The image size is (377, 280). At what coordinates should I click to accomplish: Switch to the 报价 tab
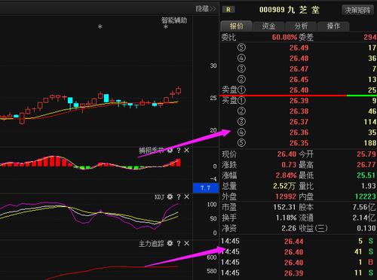click(236, 26)
